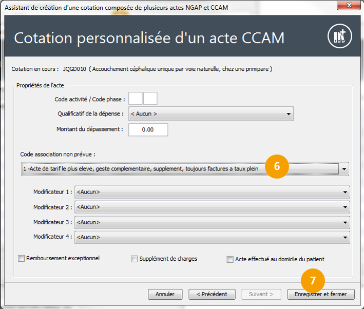The height and width of the screenshot is (309, 364).
Task: Check Acte effectué au domicile du patient
Action: click(x=230, y=260)
